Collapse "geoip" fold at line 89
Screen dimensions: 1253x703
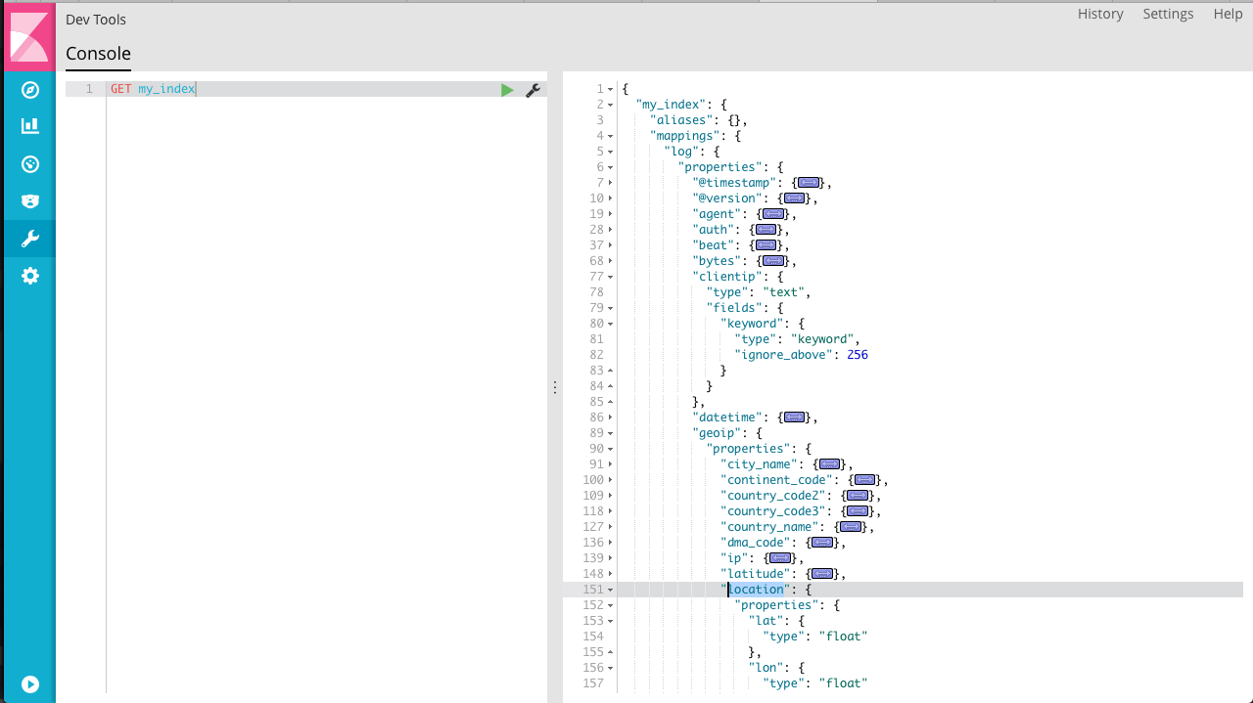click(611, 433)
